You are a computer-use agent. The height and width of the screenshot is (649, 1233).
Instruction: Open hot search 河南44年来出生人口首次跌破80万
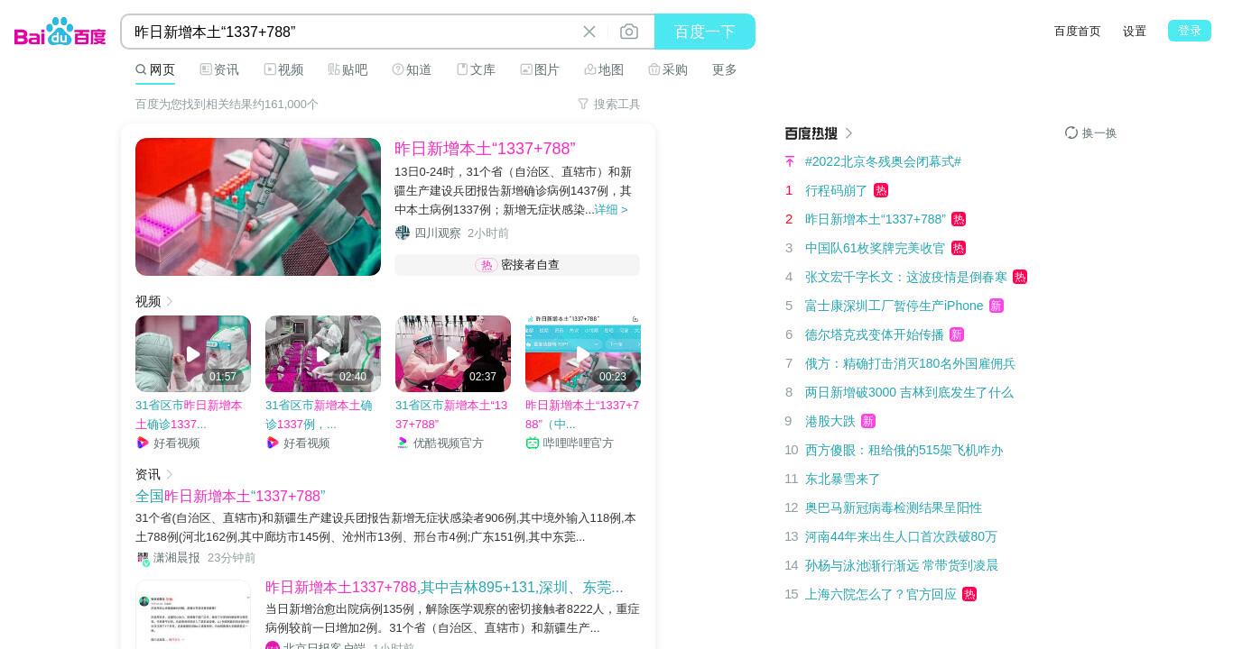(x=901, y=536)
